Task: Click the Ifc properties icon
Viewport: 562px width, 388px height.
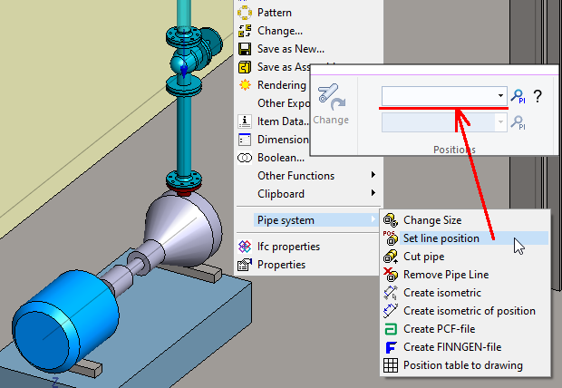Action: click(x=245, y=247)
